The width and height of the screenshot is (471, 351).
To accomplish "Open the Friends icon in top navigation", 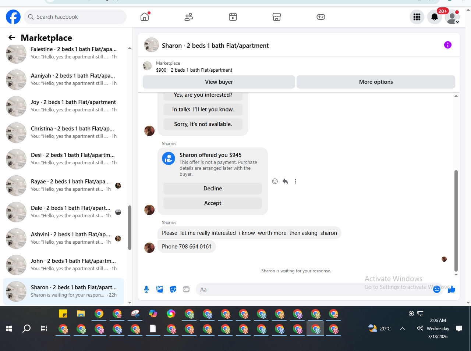I will (x=189, y=17).
